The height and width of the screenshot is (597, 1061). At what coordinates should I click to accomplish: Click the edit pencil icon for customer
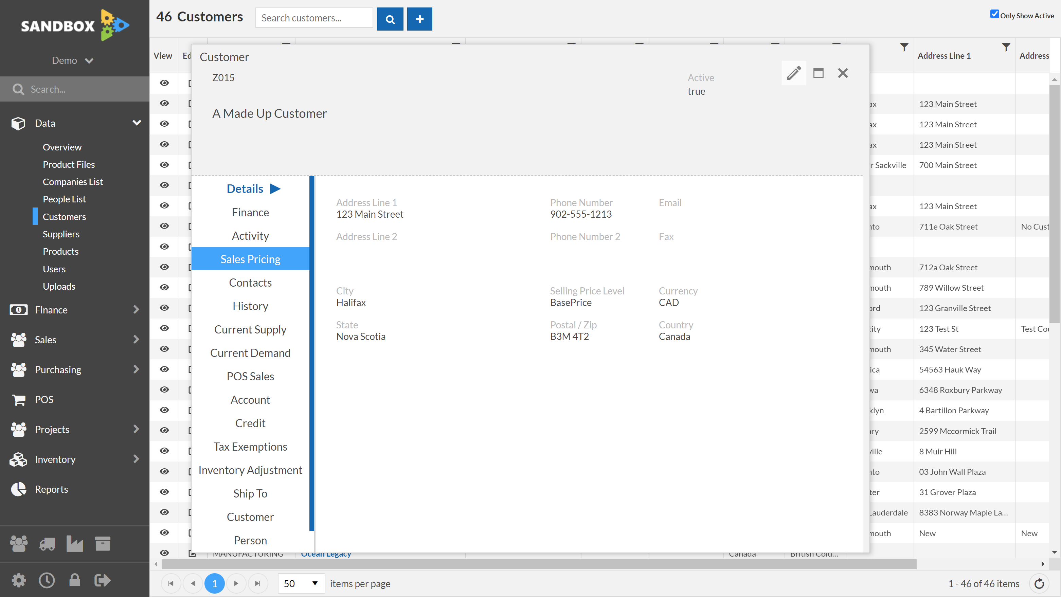click(x=794, y=73)
